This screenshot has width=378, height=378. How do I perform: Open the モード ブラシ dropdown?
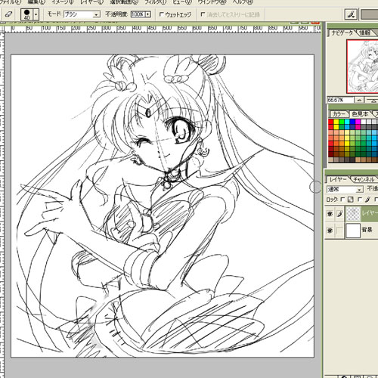pyautogui.click(x=82, y=14)
